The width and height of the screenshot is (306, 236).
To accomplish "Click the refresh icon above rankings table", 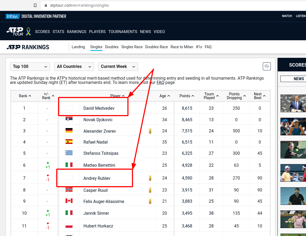I will tap(267, 66).
